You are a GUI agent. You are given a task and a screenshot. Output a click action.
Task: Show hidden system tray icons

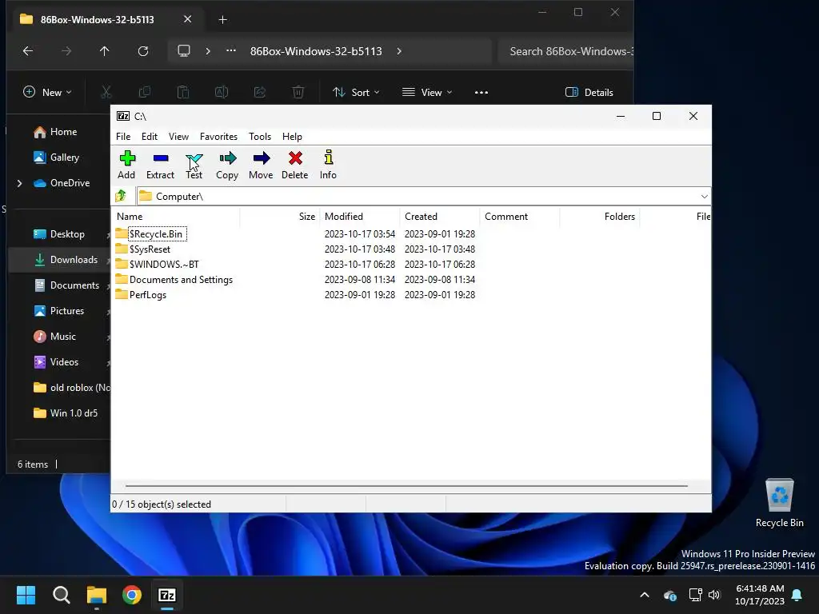click(x=645, y=595)
